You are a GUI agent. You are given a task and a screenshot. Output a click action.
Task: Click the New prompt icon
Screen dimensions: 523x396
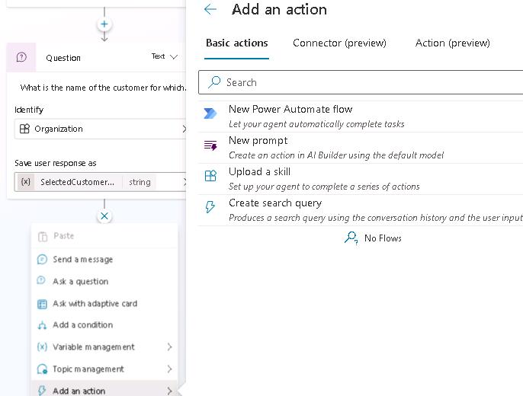[210, 145]
